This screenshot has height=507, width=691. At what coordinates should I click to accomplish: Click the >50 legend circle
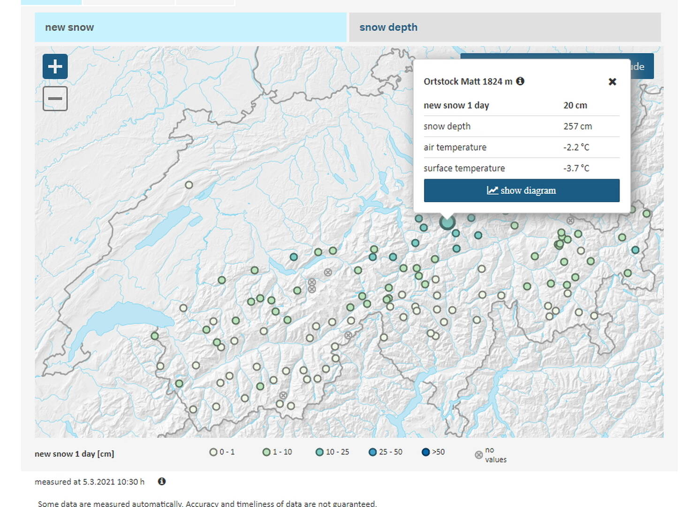pyautogui.click(x=425, y=452)
